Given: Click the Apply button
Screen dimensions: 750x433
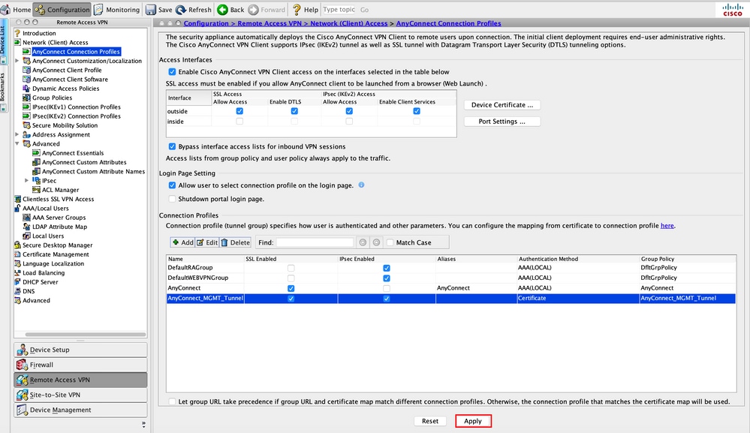Looking at the screenshot, I should (x=473, y=421).
